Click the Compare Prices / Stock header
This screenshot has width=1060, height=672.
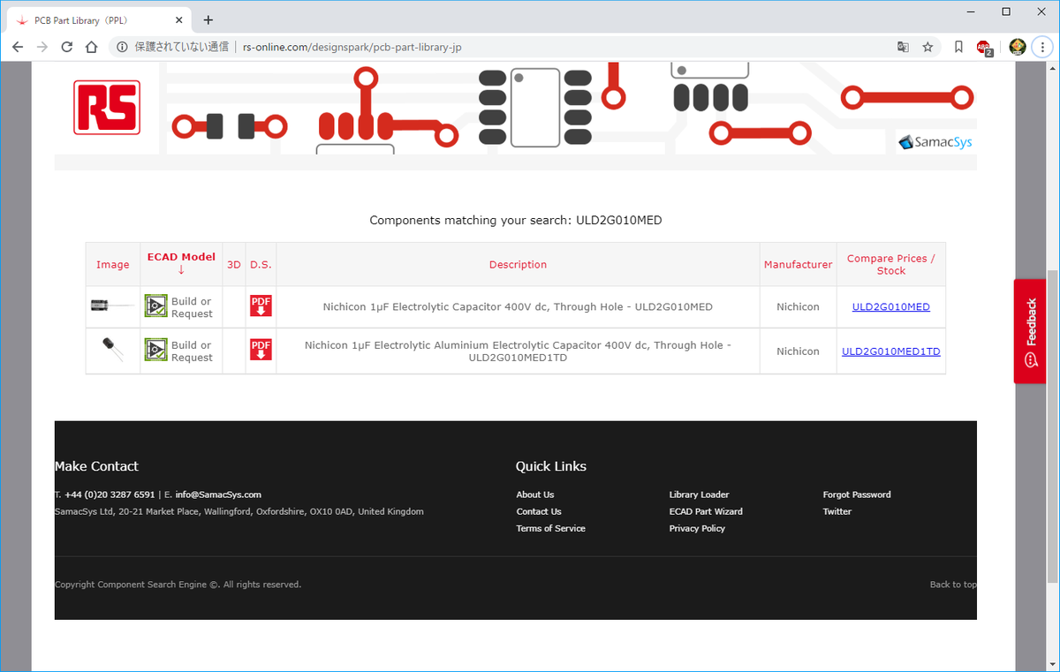[x=890, y=265]
